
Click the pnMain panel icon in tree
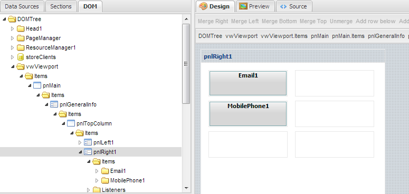tap(37, 85)
